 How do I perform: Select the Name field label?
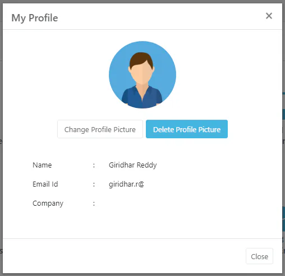(x=42, y=165)
